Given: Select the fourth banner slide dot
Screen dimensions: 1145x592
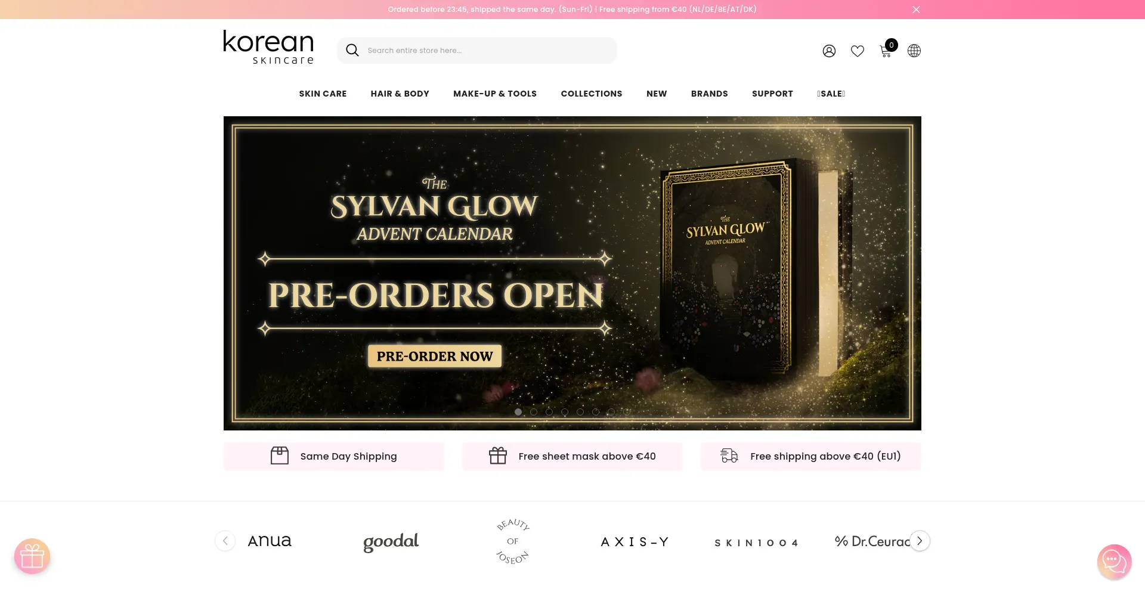Looking at the screenshot, I should tap(565, 412).
